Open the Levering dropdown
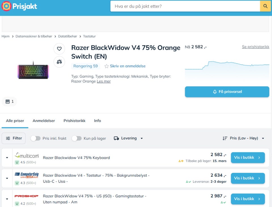 click(129, 138)
